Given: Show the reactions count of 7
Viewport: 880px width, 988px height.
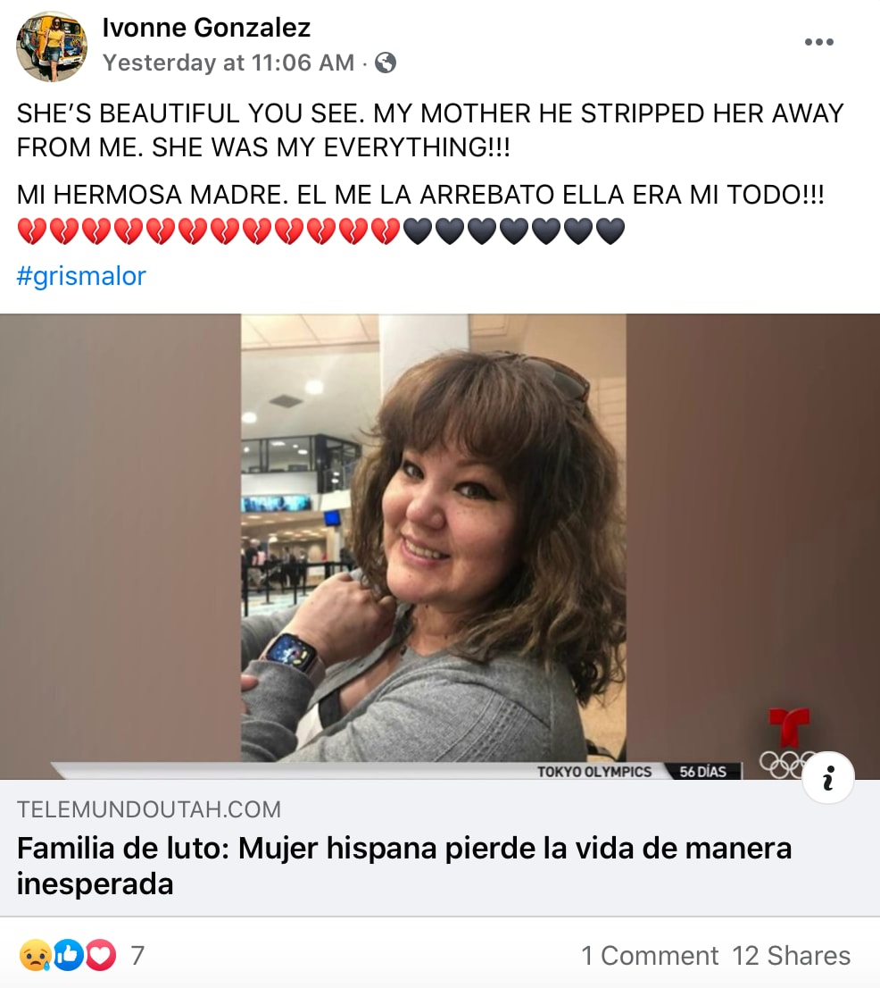Looking at the screenshot, I should point(137,956).
